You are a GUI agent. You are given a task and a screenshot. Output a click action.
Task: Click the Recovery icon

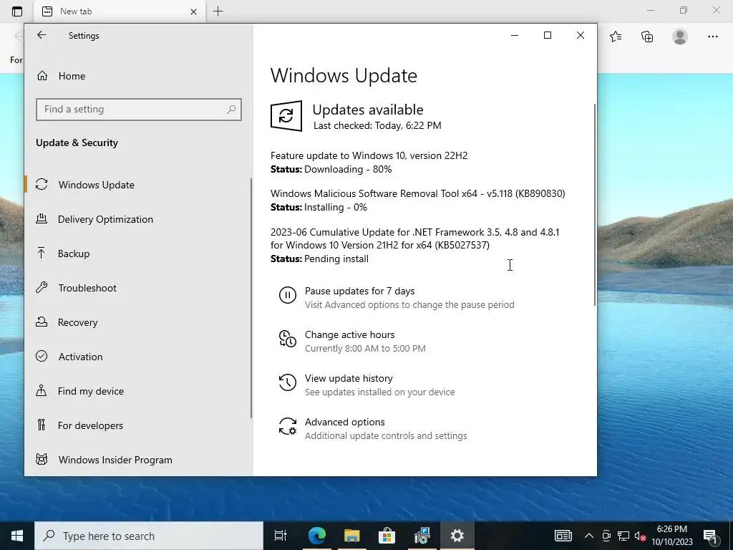point(42,322)
